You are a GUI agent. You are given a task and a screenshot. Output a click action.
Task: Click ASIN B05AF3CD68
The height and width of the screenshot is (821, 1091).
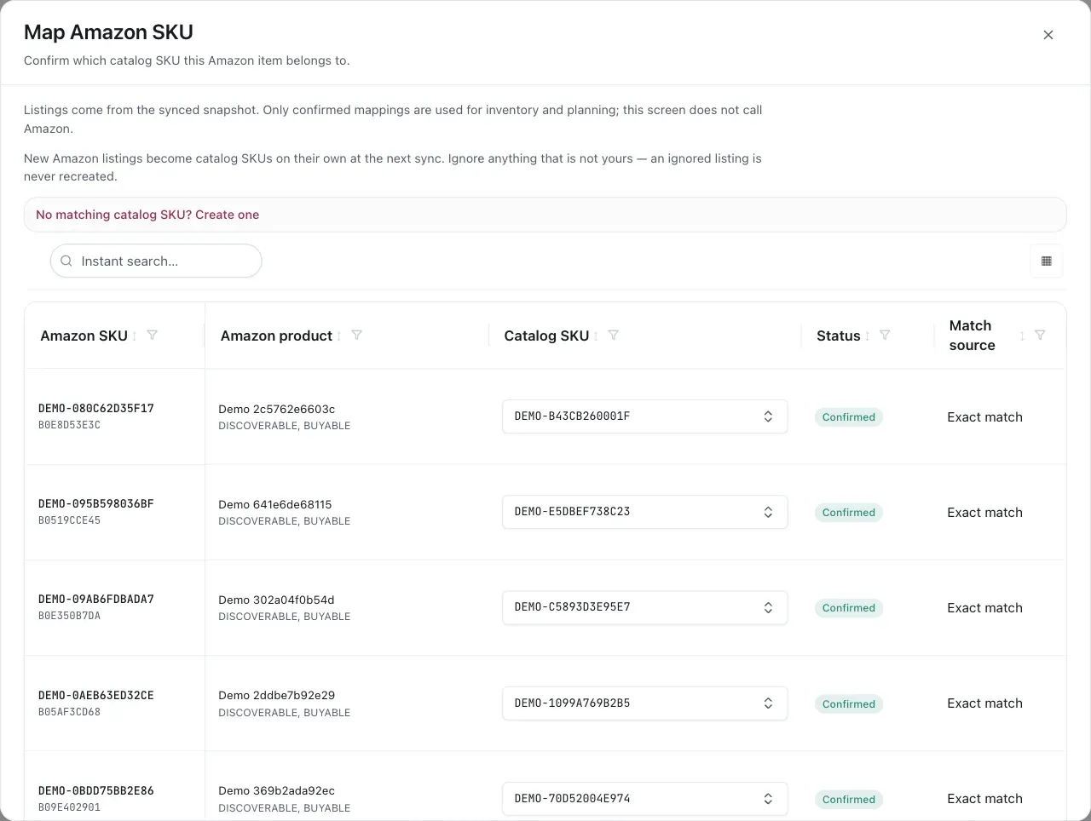pyautogui.click(x=69, y=712)
